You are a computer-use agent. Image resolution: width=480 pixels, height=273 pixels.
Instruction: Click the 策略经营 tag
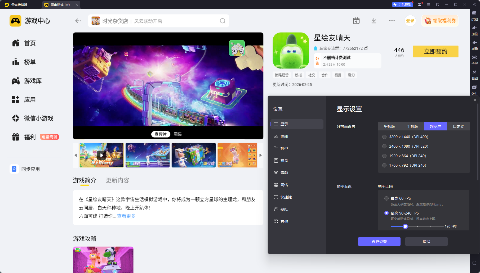[282, 75]
